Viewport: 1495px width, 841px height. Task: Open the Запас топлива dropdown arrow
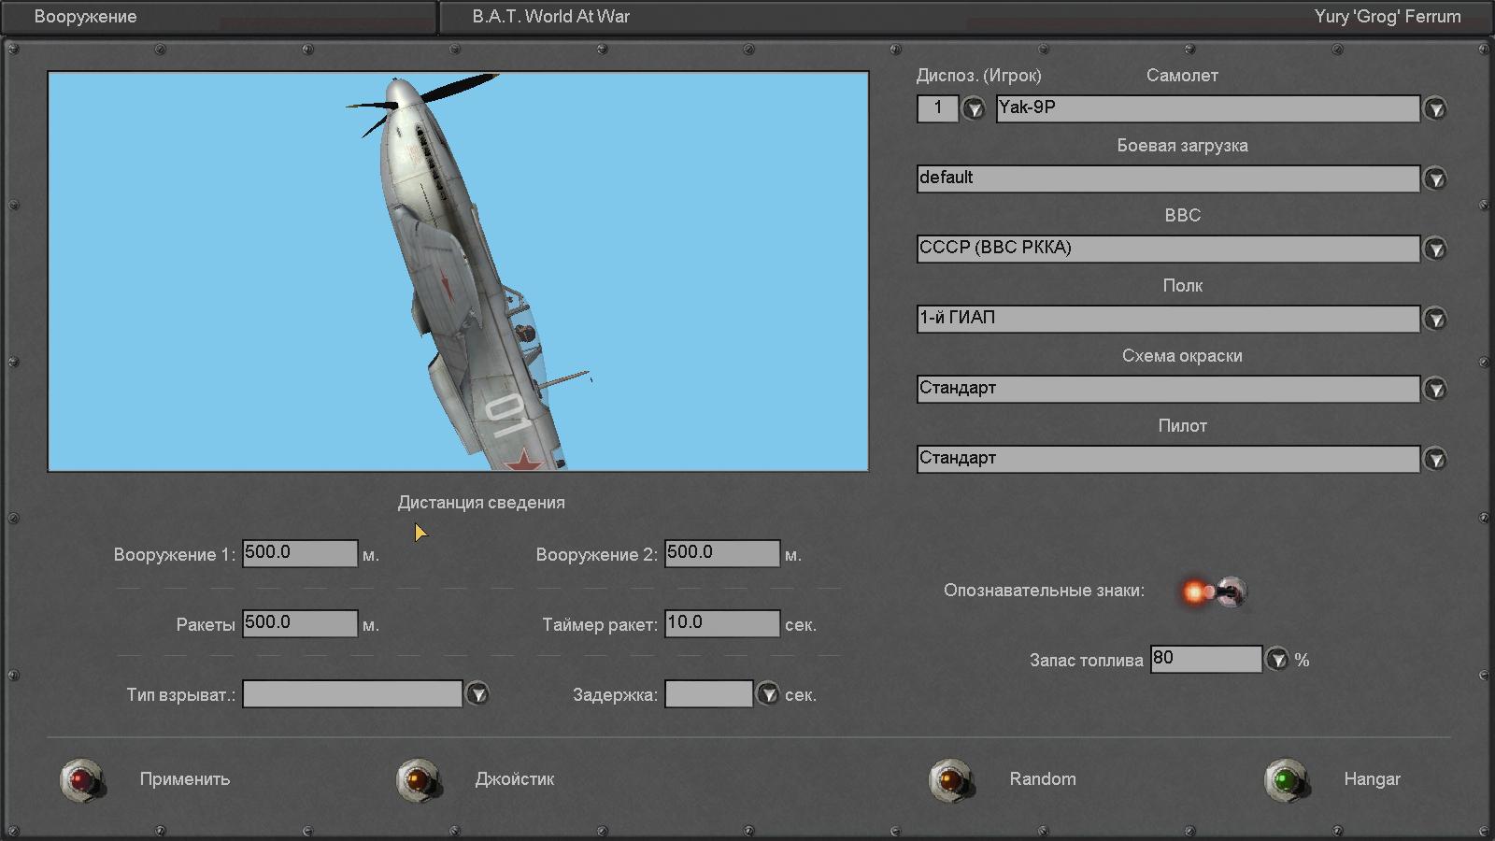click(1276, 660)
